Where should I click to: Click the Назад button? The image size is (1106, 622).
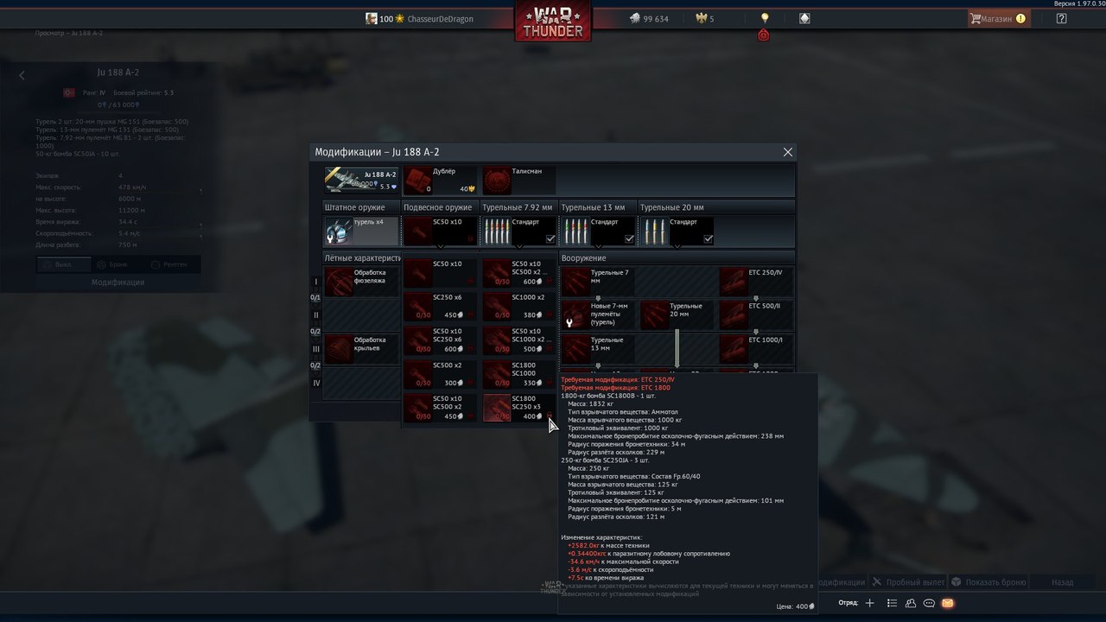(x=1062, y=582)
